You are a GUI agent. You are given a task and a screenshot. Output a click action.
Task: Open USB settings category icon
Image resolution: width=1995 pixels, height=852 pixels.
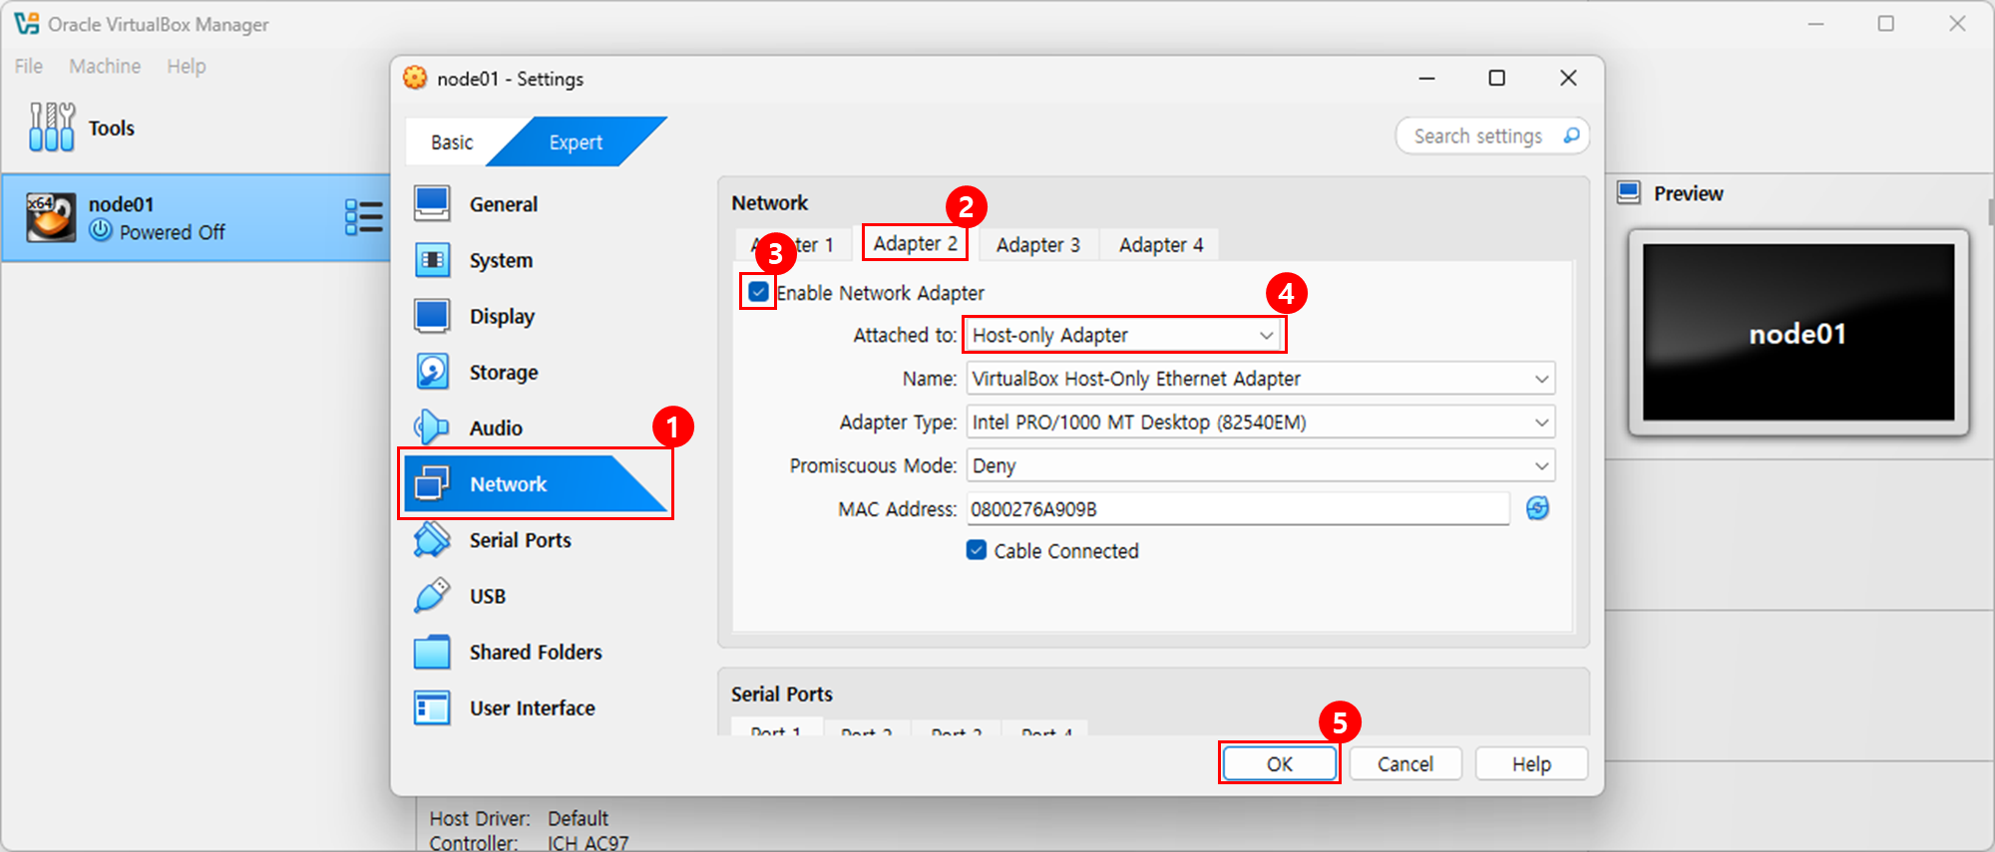click(432, 596)
